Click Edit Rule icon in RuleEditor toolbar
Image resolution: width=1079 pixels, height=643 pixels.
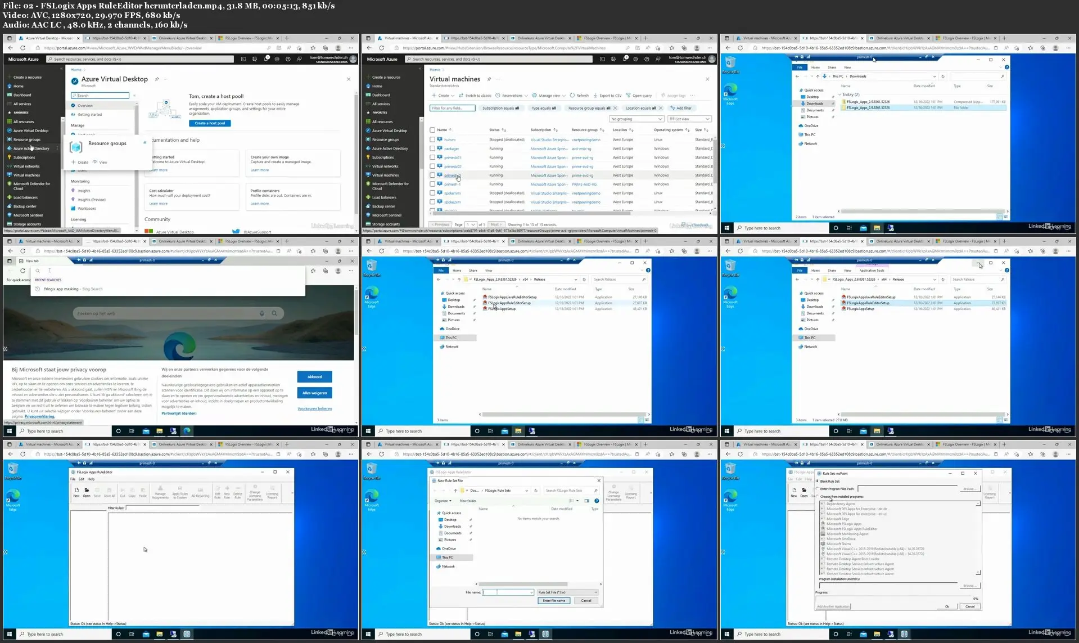tap(218, 492)
